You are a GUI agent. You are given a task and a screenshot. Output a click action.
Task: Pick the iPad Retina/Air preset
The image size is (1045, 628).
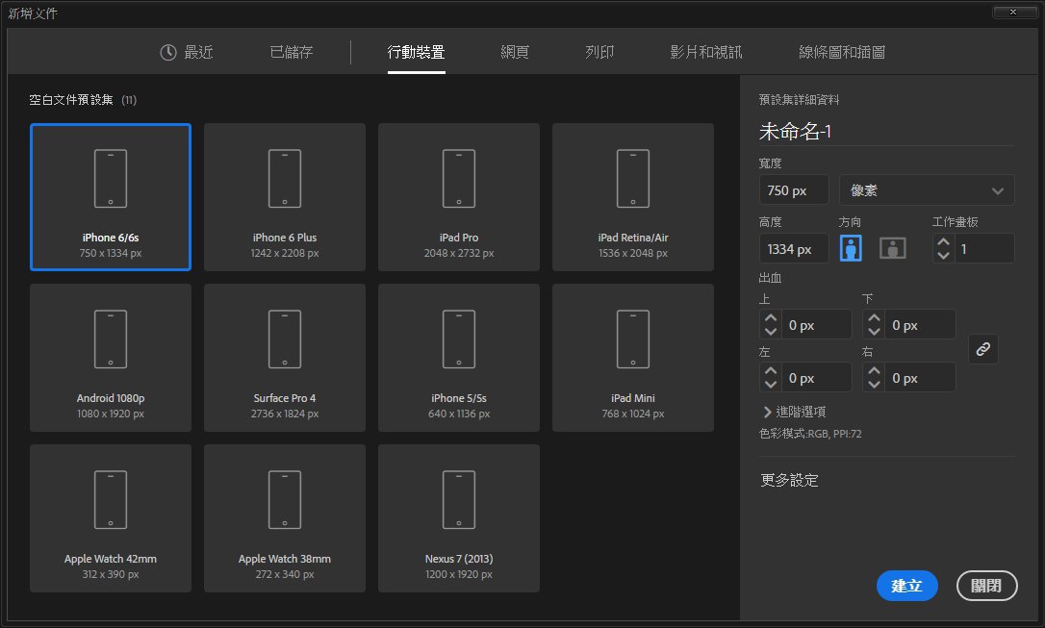click(632, 179)
